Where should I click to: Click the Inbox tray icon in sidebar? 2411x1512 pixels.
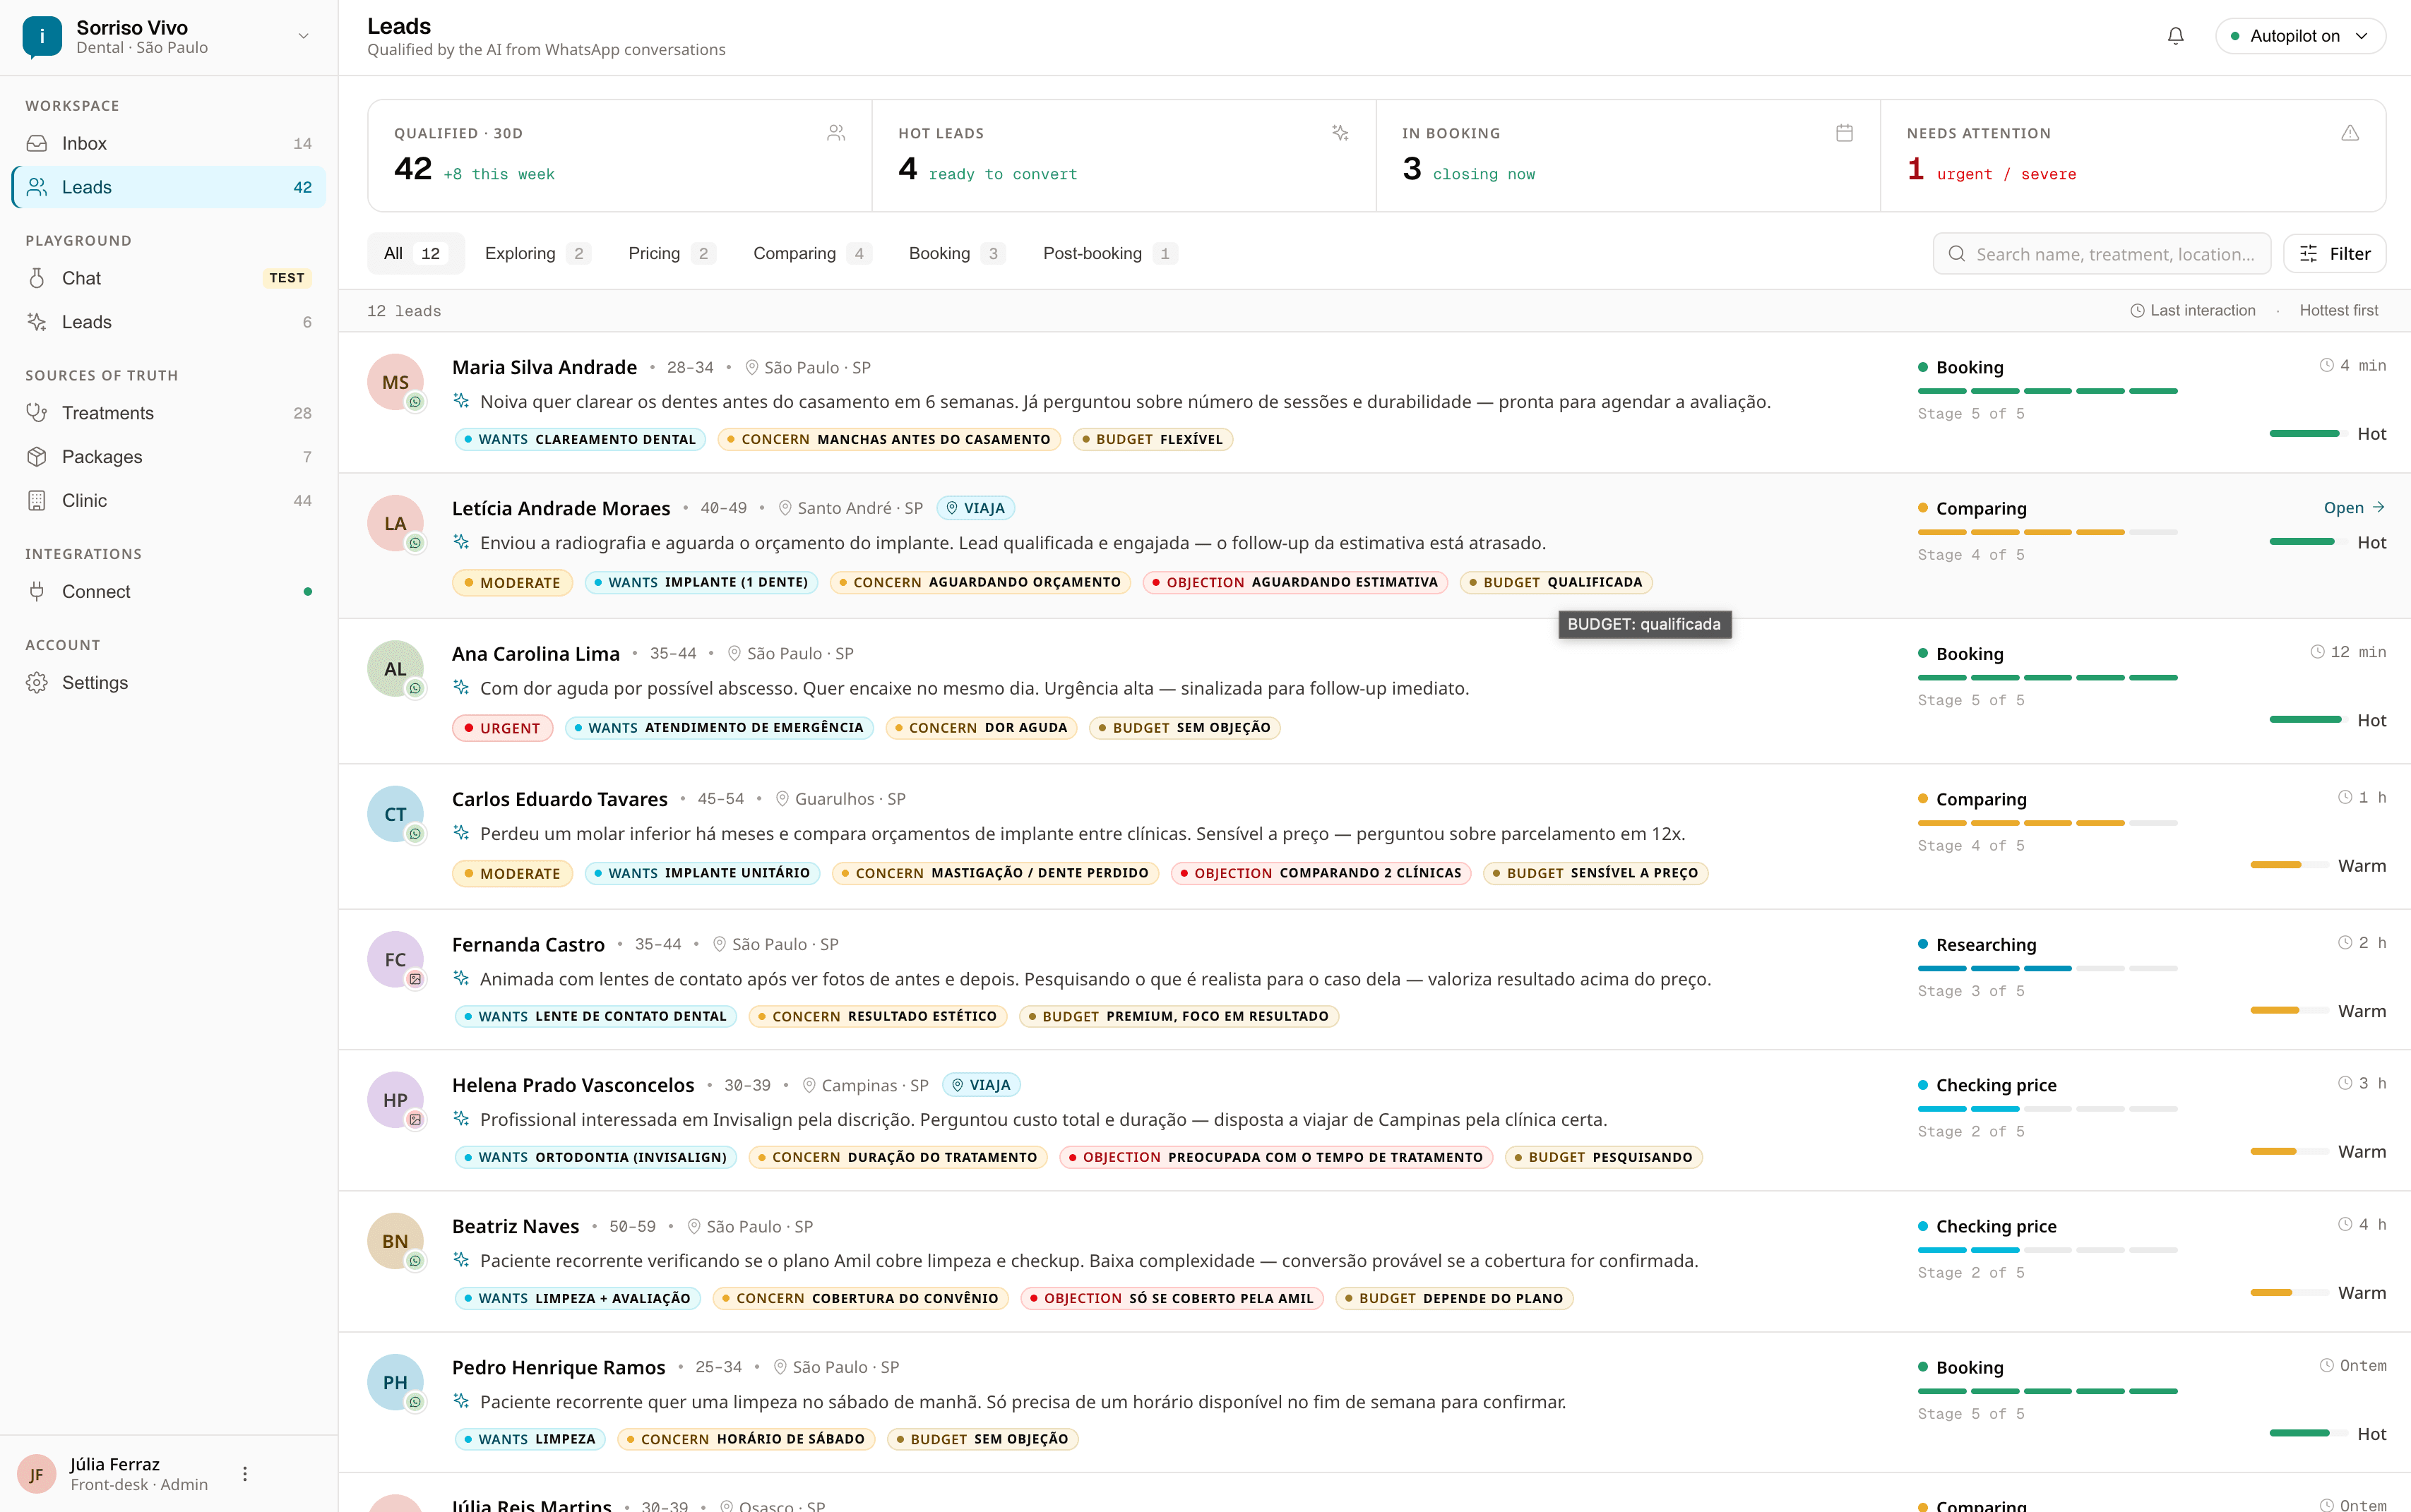point(37,143)
